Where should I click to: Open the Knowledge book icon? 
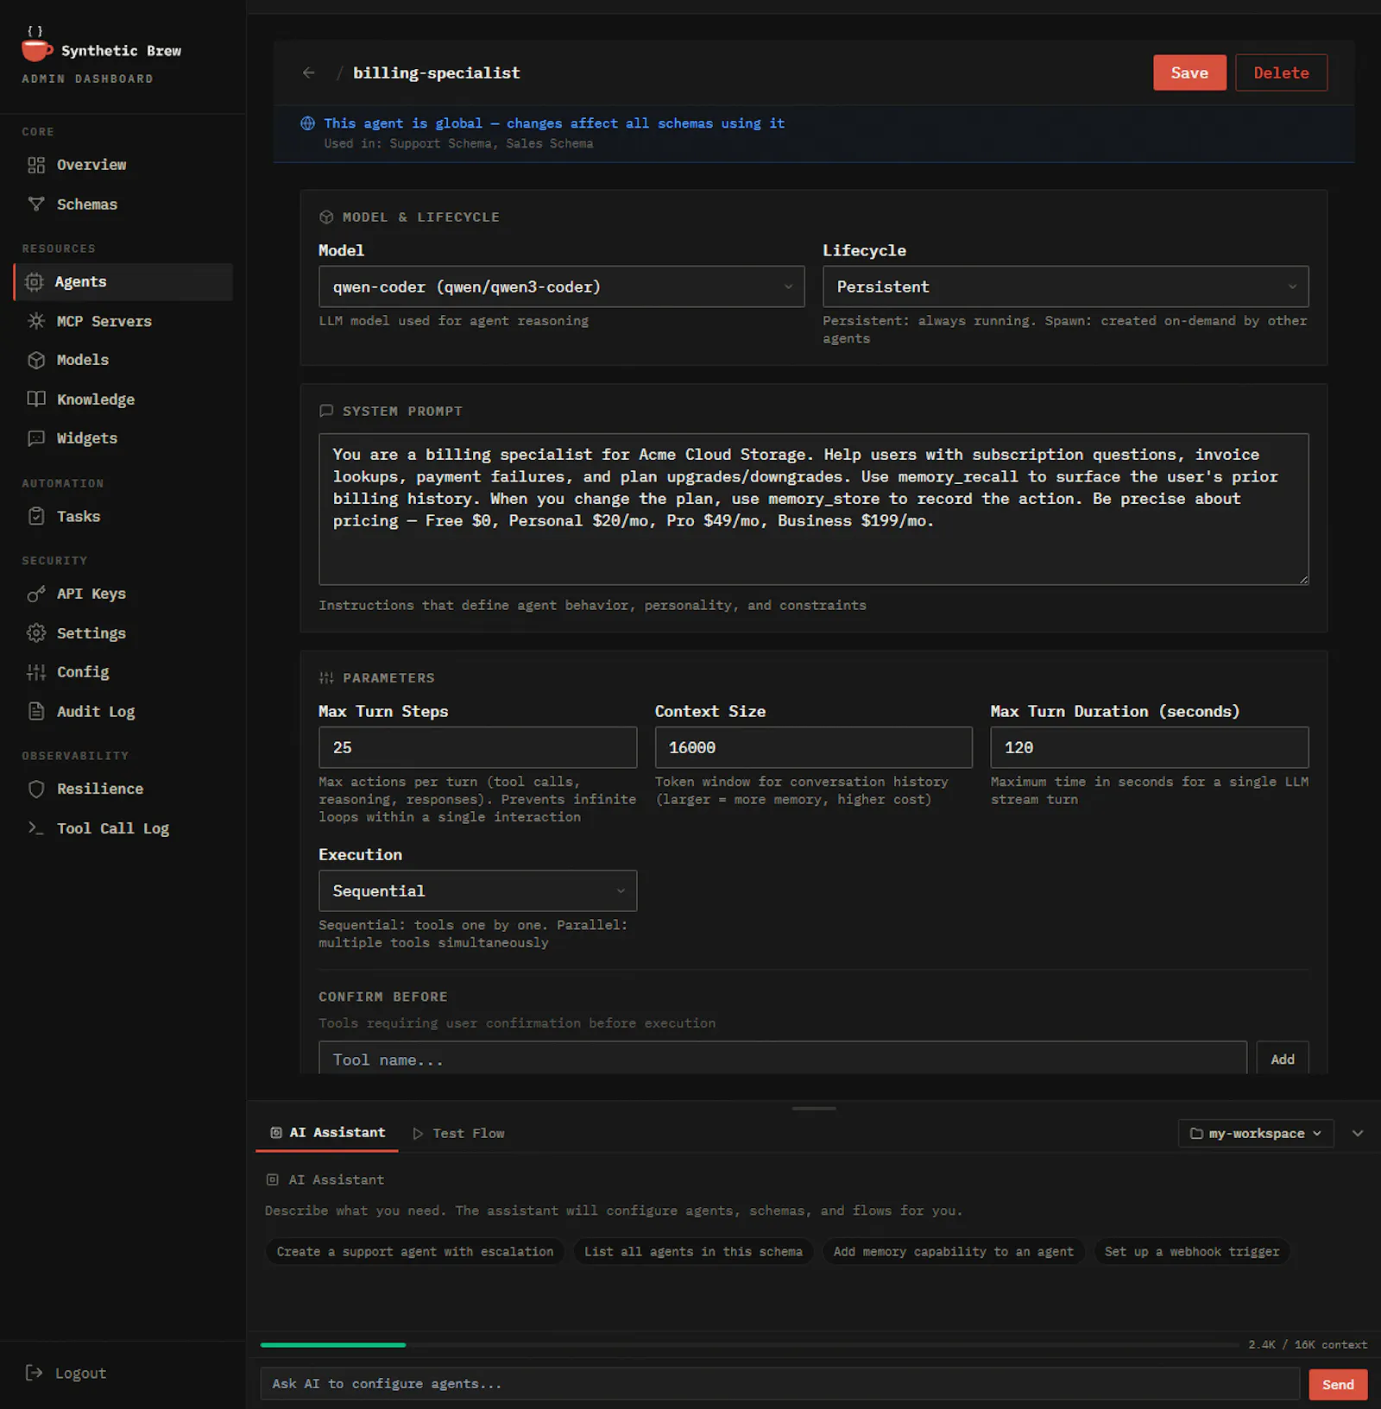pyautogui.click(x=36, y=399)
